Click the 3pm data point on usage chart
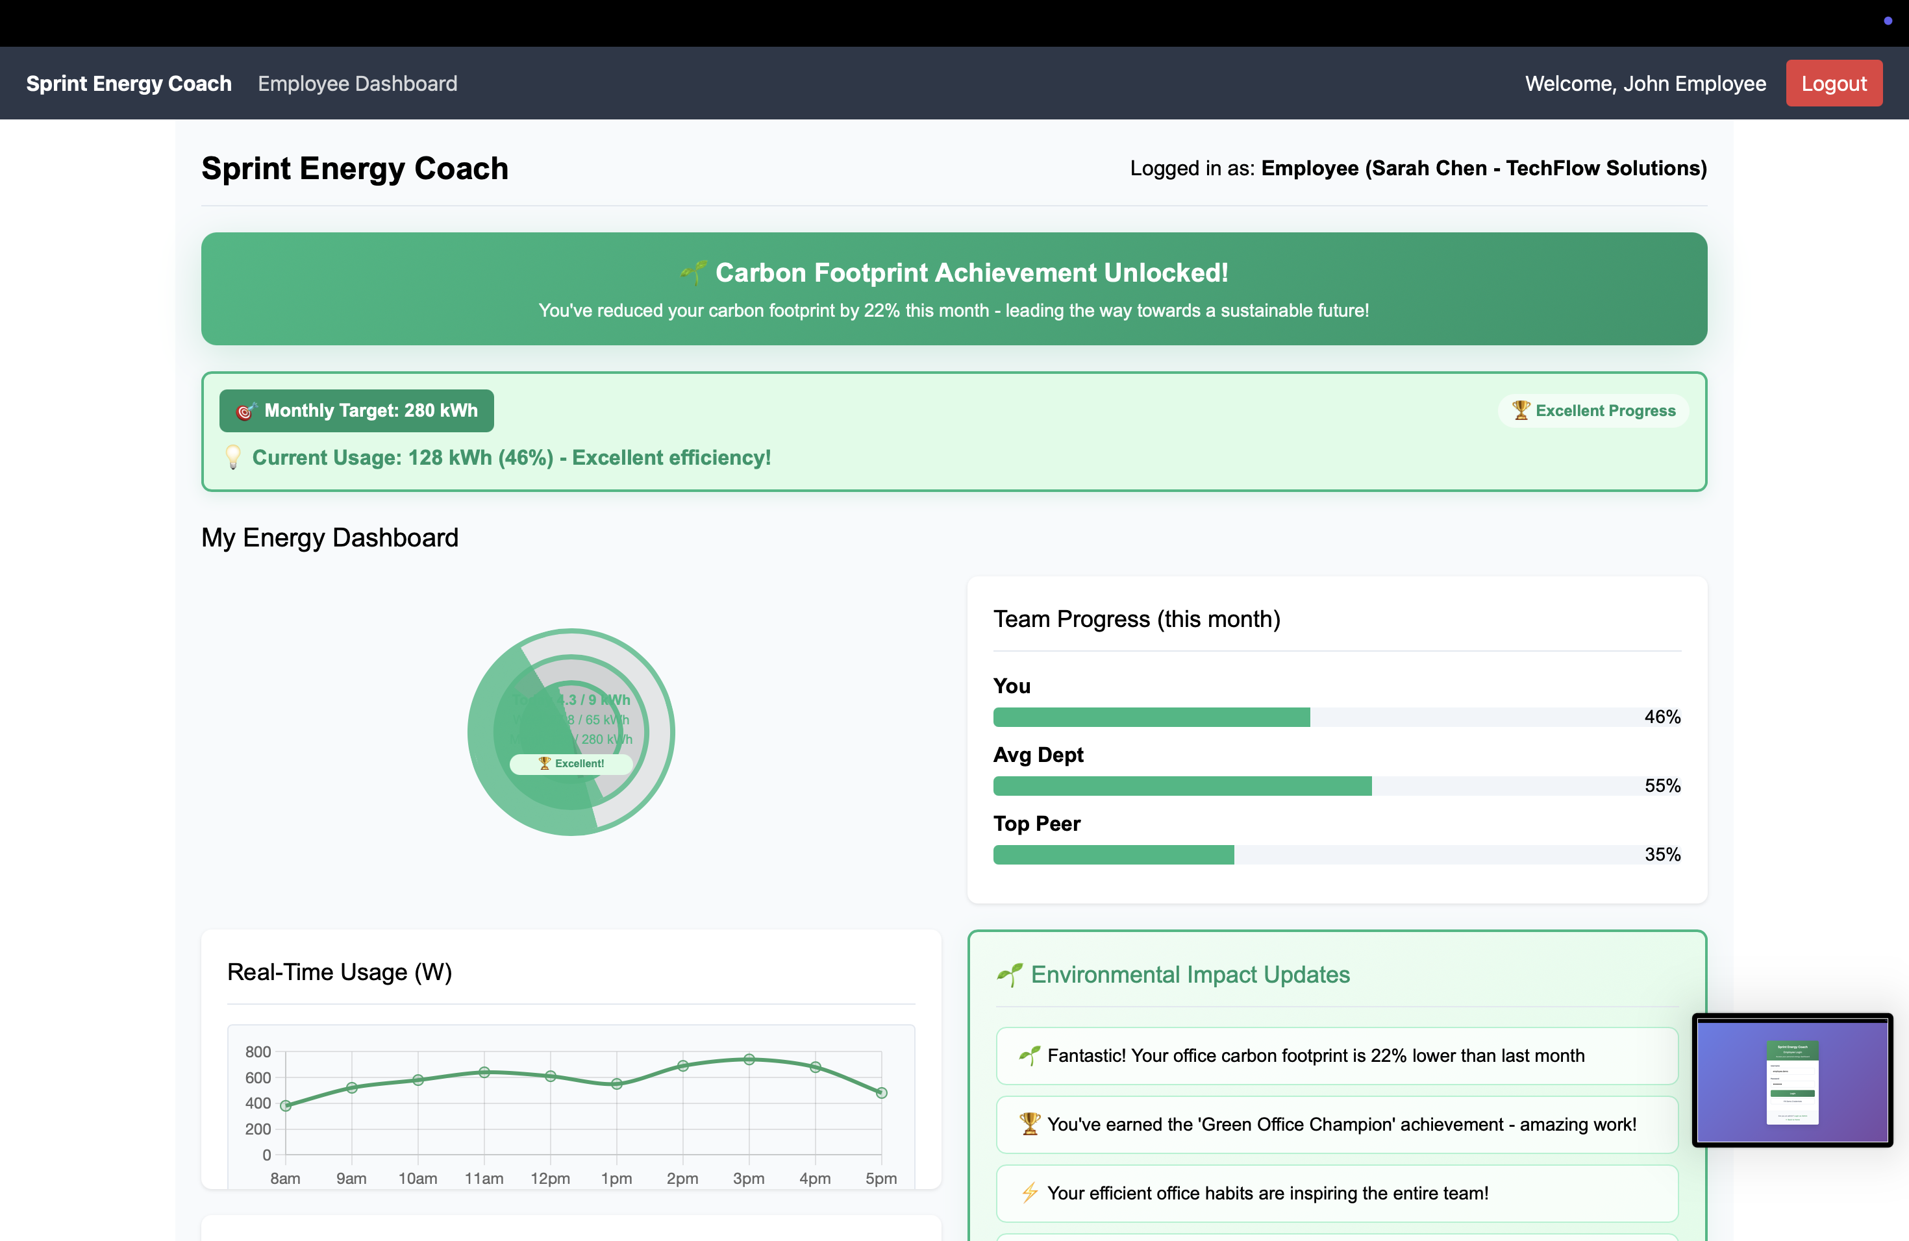This screenshot has width=1909, height=1241. (749, 1059)
